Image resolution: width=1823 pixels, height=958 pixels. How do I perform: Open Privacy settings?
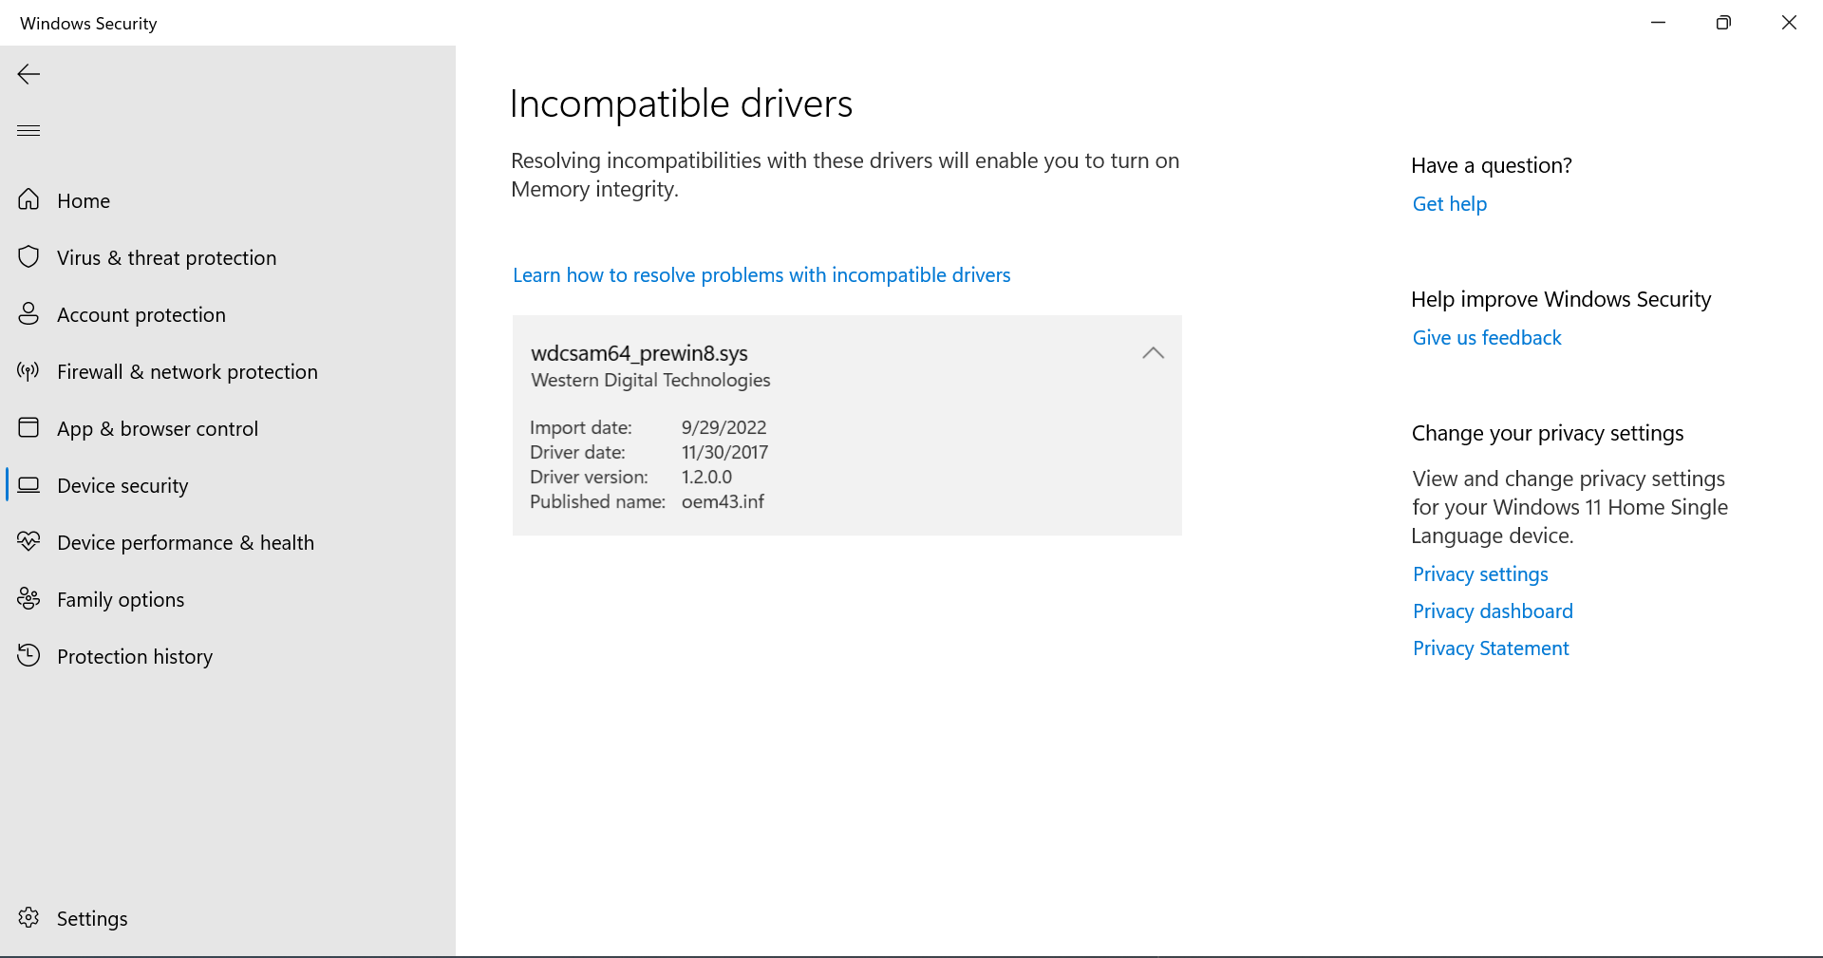click(1479, 573)
